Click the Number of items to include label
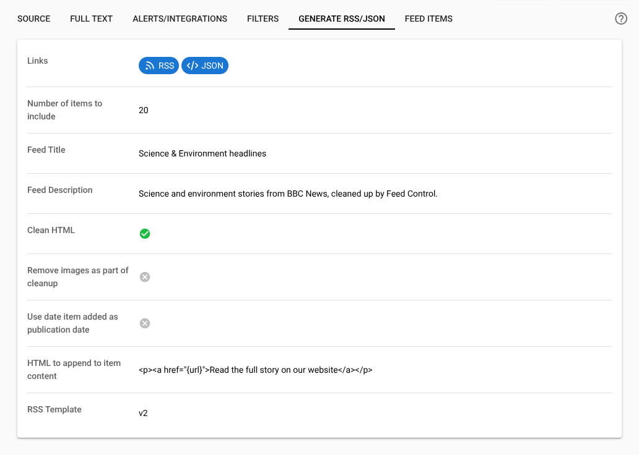Image resolution: width=639 pixels, height=455 pixels. pos(65,110)
